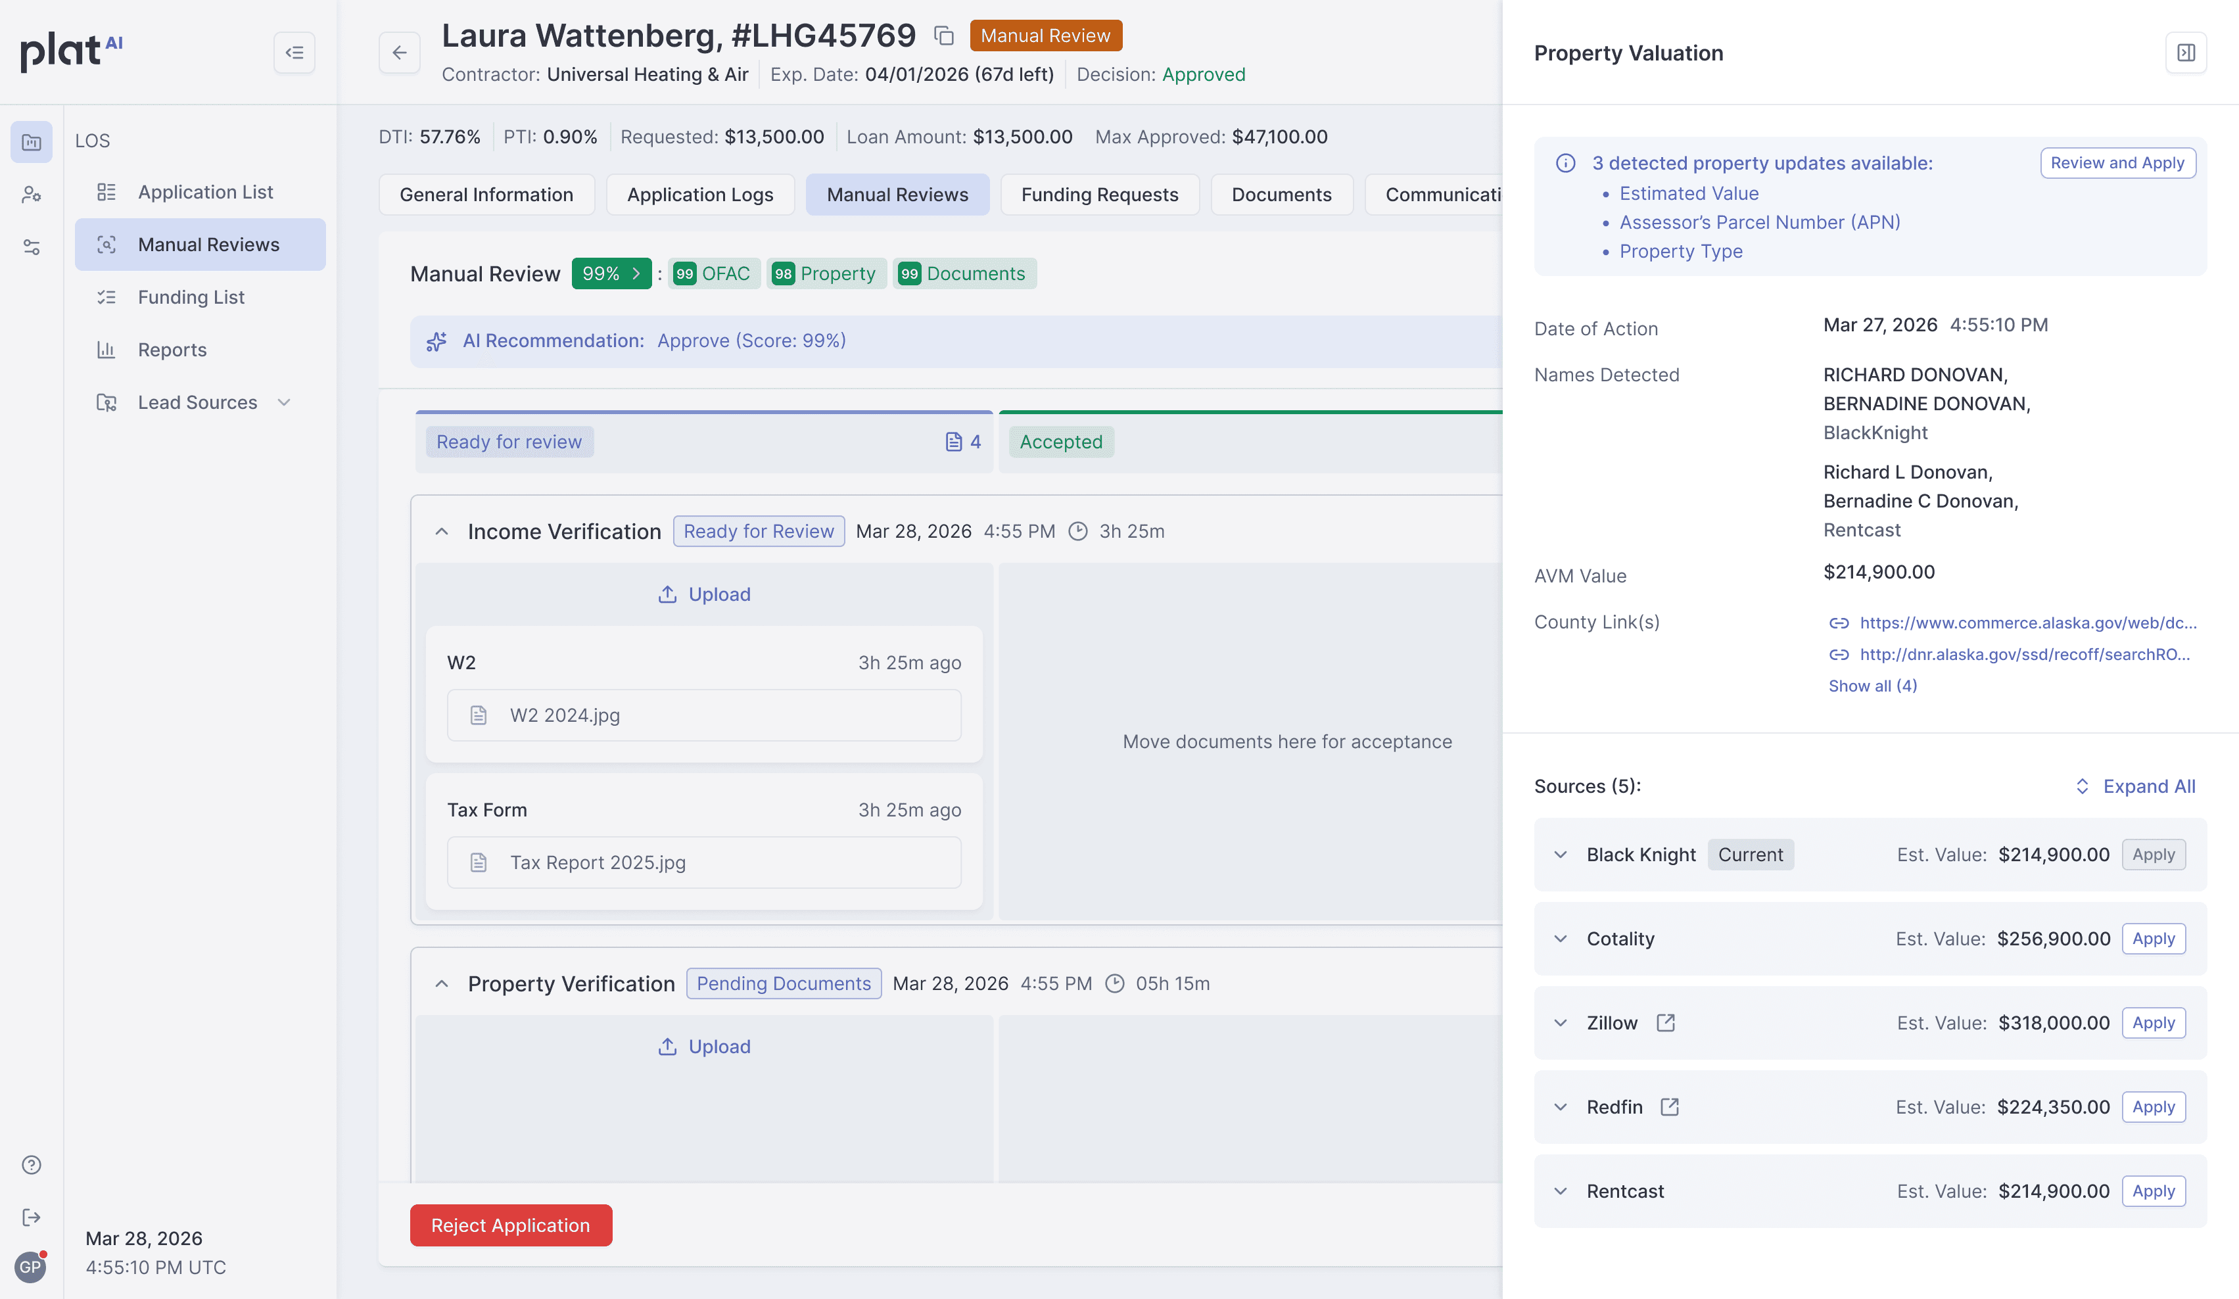Image resolution: width=2239 pixels, height=1299 pixels.
Task: Open the GP user avatar
Action: 31,1266
